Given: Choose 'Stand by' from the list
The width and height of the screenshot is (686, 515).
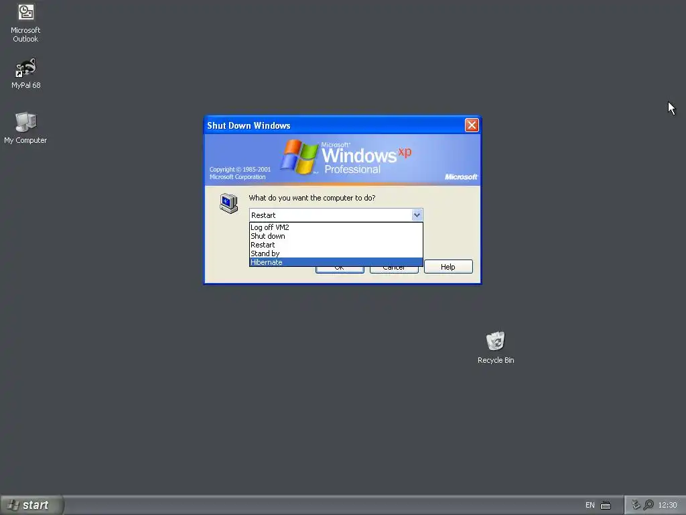Looking at the screenshot, I should 336,253.
